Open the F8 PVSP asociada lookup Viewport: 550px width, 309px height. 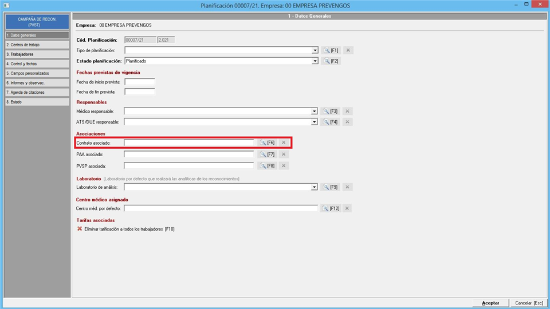267,166
